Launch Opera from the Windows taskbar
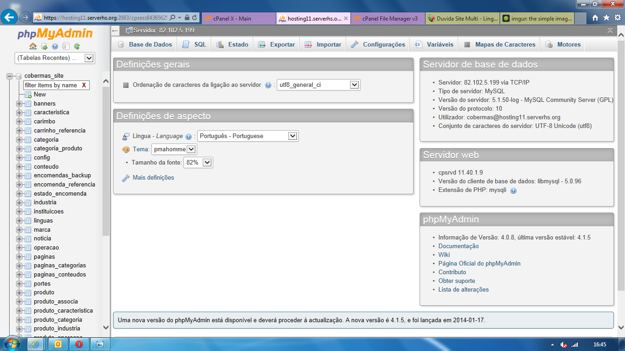 (79, 344)
